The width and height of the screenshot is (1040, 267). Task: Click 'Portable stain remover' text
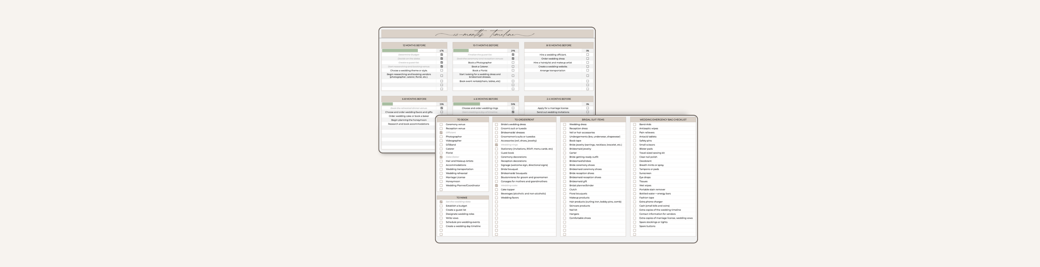coord(652,190)
